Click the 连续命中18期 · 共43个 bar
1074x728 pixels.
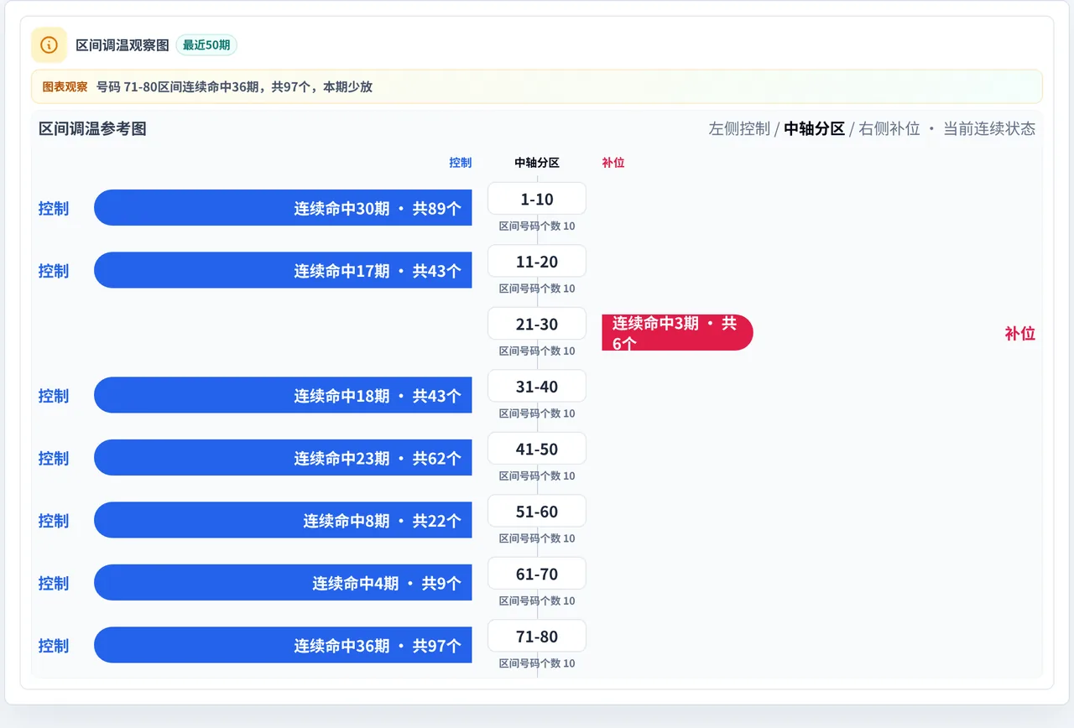pyautogui.click(x=283, y=395)
